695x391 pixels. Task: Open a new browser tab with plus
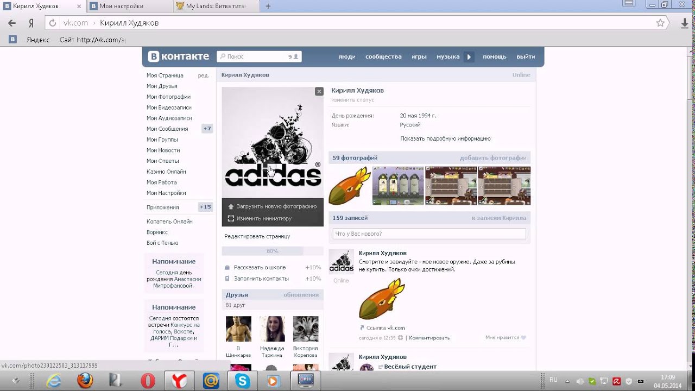268,6
